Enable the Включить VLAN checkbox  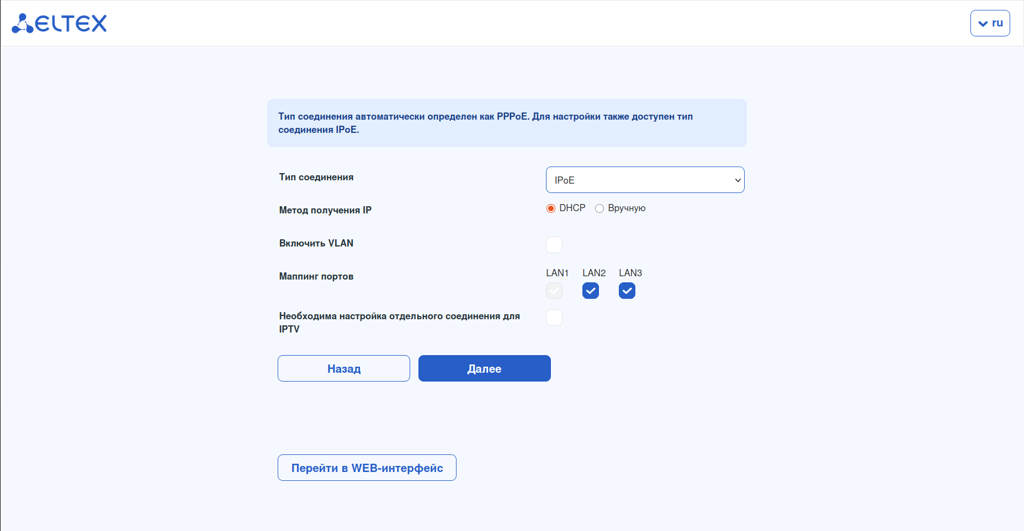[554, 245]
